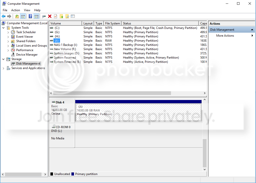Click the Primary partition blue legend swatch
Image resolution: width=256 pixels, height=183 pixels.
click(x=73, y=174)
